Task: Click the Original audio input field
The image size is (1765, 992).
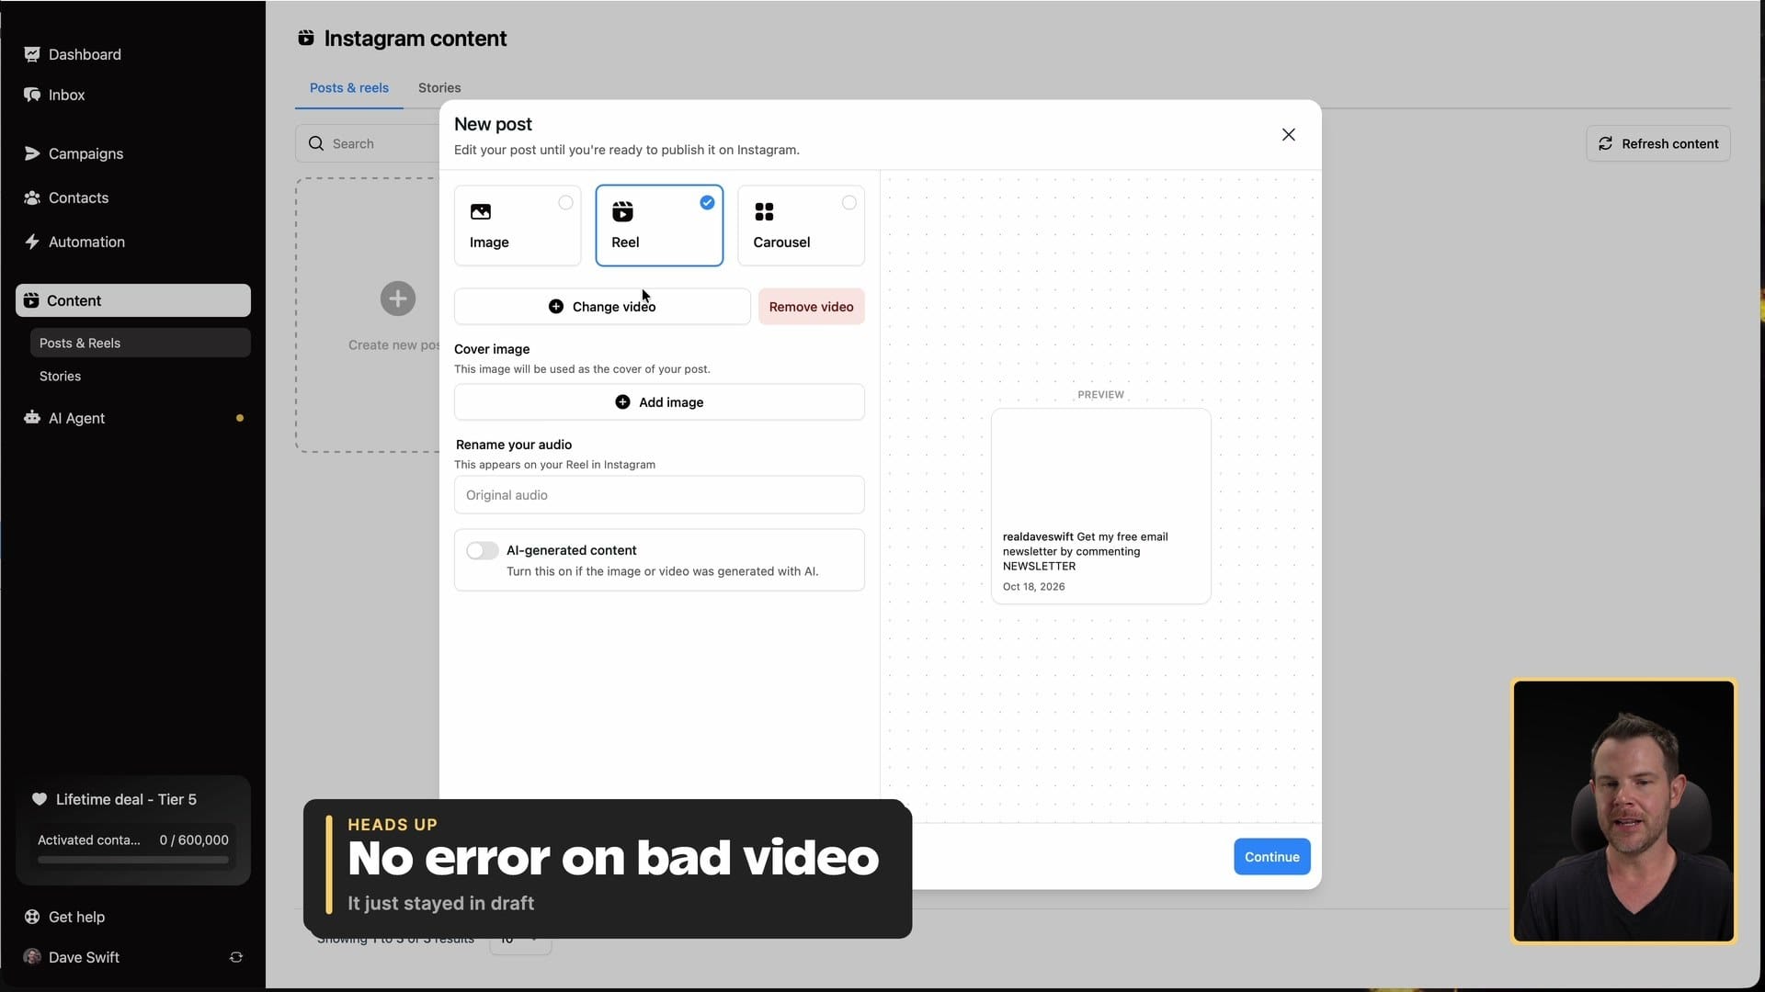Action: (659, 495)
